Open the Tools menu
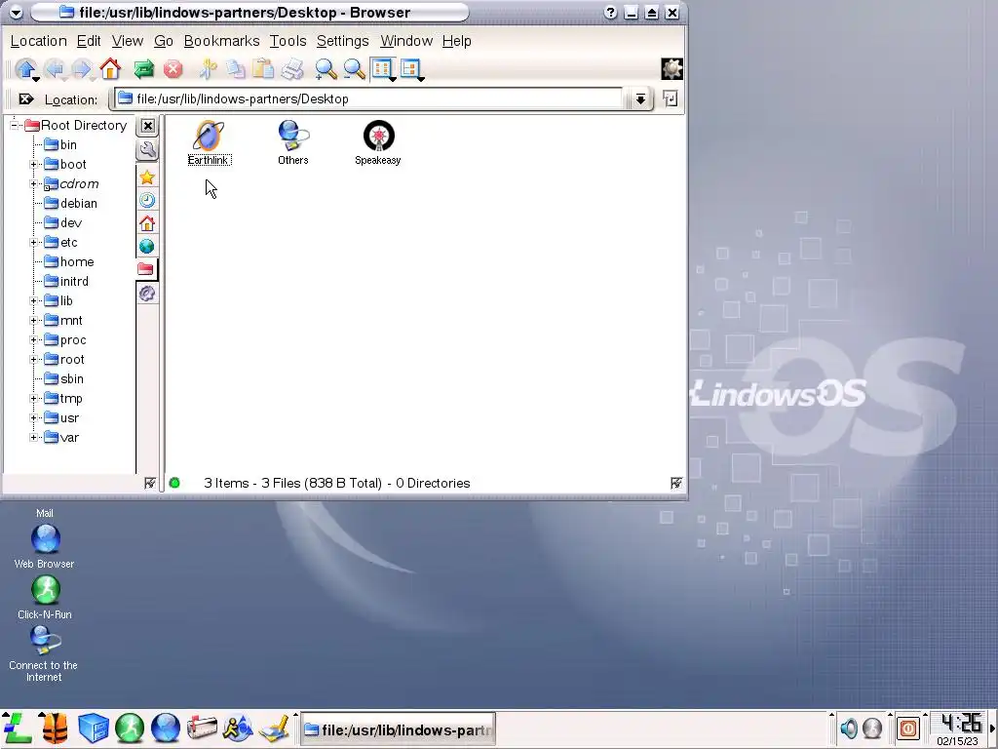 (x=288, y=41)
